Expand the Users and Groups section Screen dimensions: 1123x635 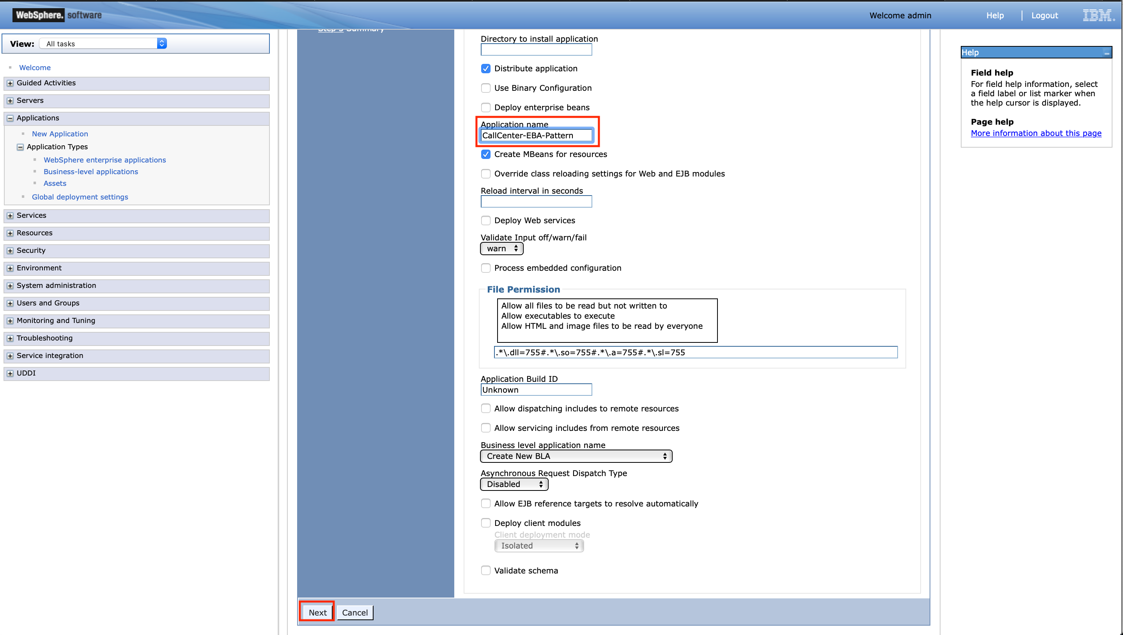(x=10, y=303)
